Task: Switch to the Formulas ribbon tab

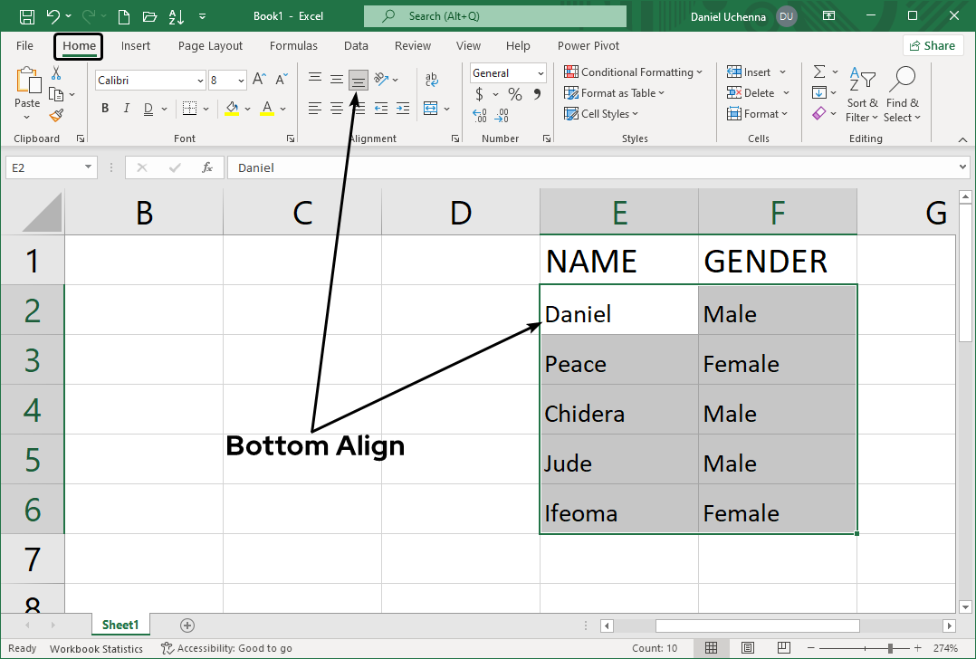Action: (293, 45)
